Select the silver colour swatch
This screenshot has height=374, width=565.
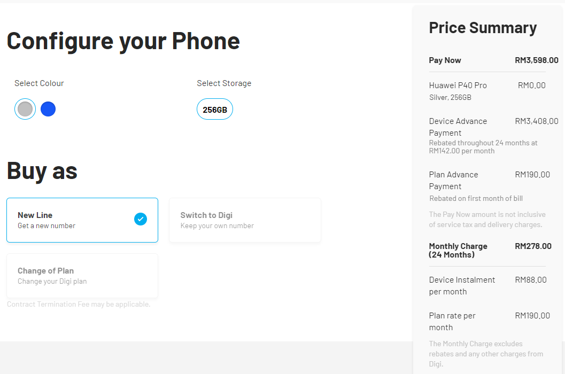point(25,109)
